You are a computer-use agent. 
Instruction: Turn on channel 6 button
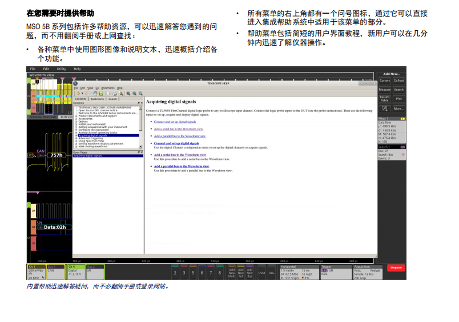(202, 272)
